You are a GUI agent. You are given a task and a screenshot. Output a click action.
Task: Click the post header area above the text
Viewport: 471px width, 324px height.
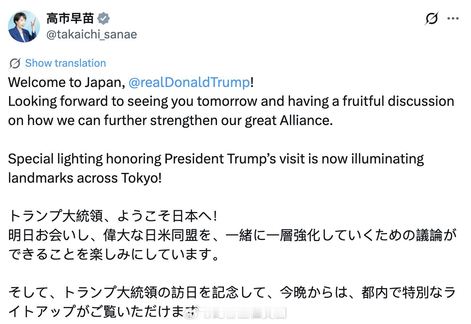click(x=145, y=27)
